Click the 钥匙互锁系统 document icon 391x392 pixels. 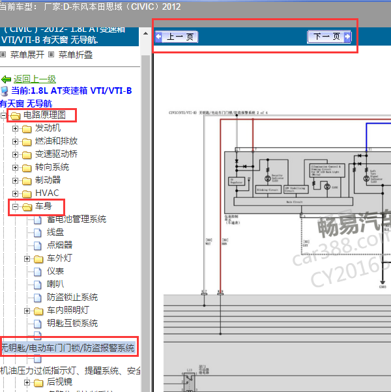point(38,324)
